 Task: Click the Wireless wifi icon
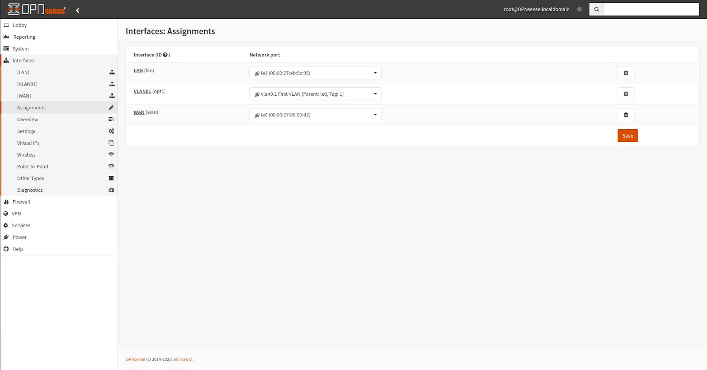111,155
